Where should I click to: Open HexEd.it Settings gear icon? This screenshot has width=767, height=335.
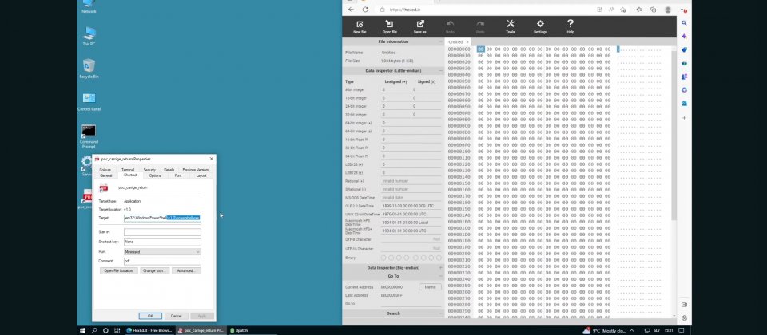coord(540,26)
